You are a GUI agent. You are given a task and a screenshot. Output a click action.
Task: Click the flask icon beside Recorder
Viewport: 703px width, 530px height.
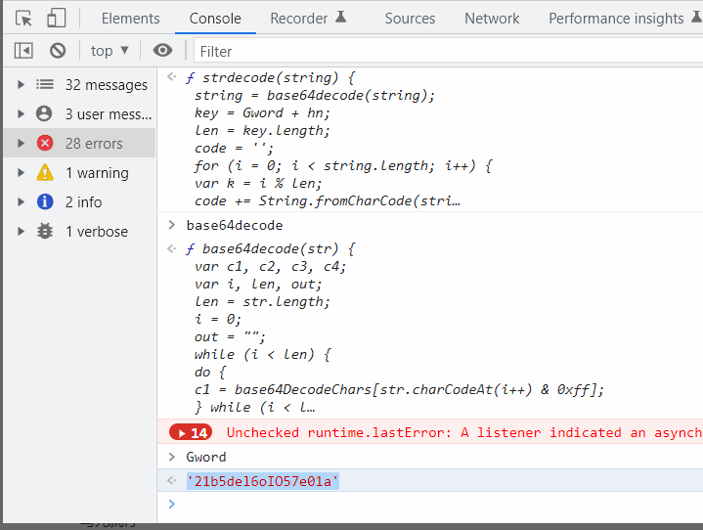[x=341, y=17]
